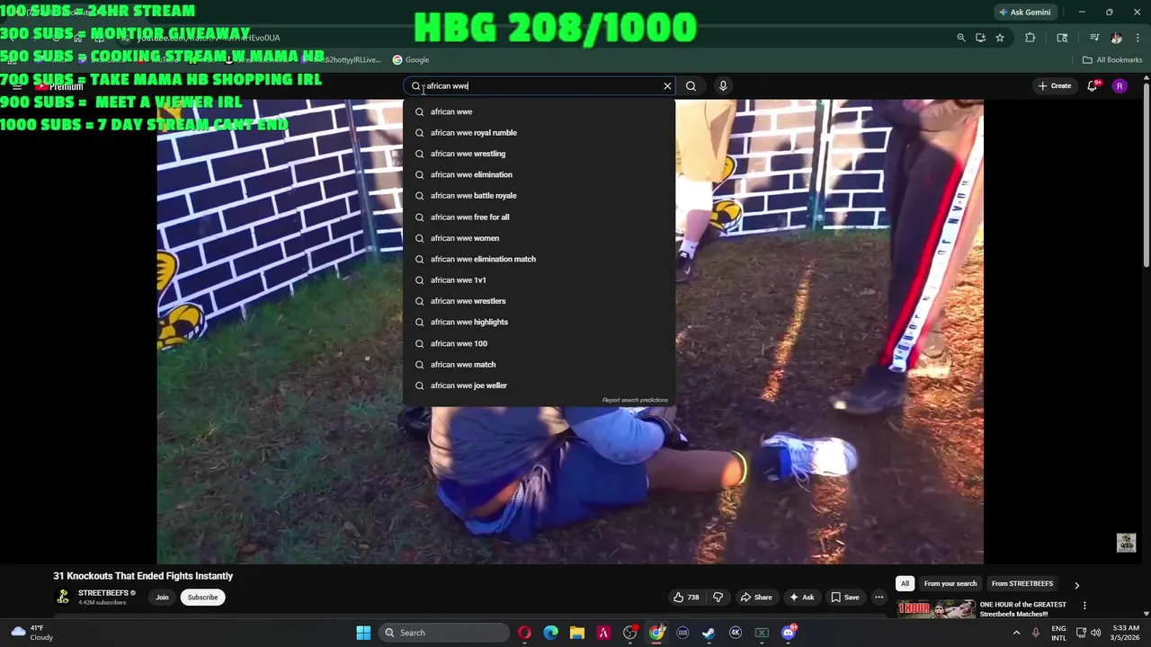
Task: Click Ask Gemini button
Action: 1024,13
